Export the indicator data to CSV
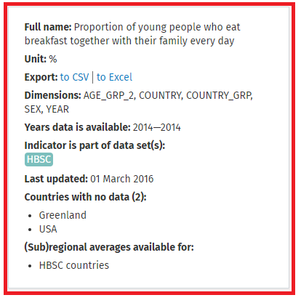 [x=74, y=77]
